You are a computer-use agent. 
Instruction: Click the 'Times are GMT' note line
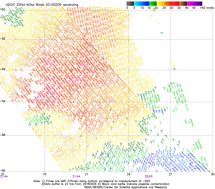coord(92,181)
